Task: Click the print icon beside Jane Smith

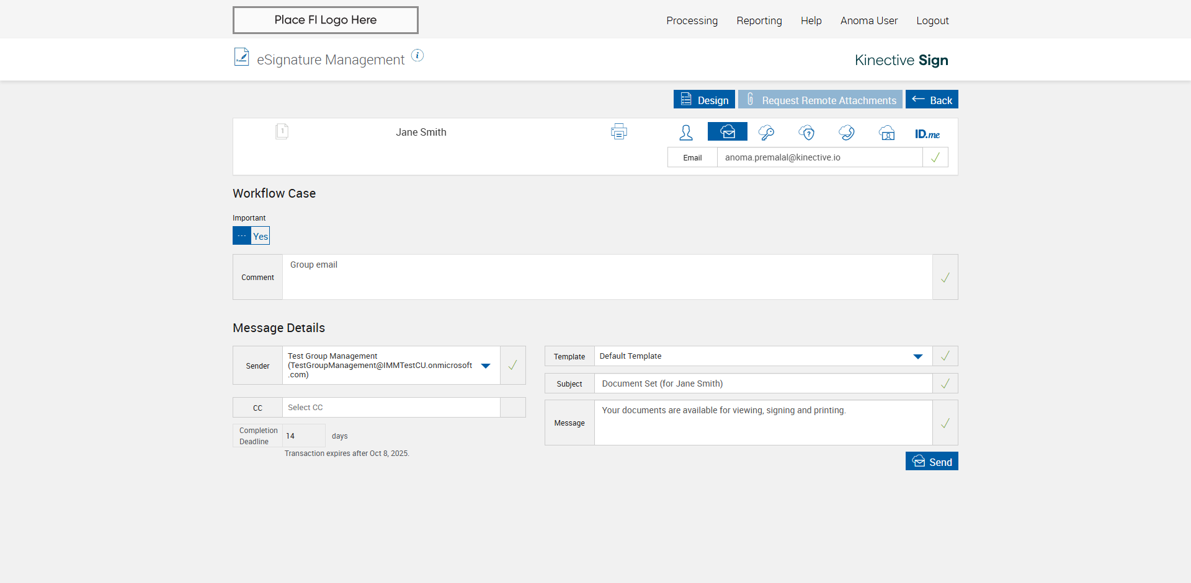Action: point(618,132)
